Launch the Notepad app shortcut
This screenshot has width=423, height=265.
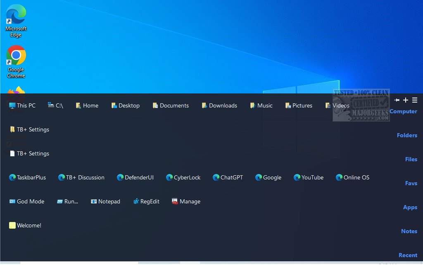(105, 202)
